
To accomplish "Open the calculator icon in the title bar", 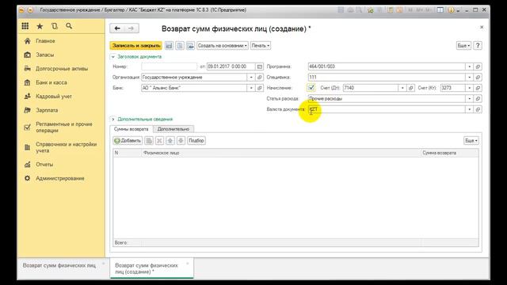I will coord(391,10).
